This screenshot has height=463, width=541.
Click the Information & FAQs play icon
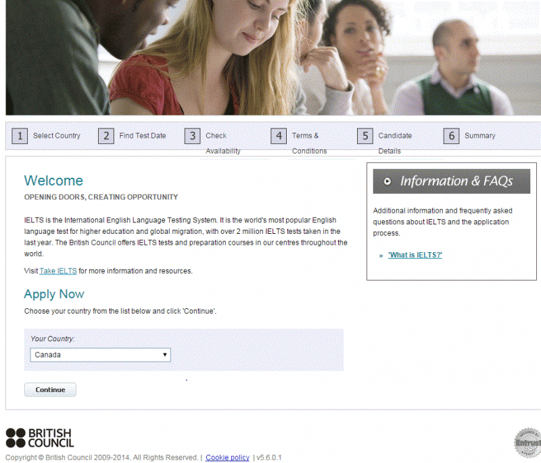click(387, 181)
